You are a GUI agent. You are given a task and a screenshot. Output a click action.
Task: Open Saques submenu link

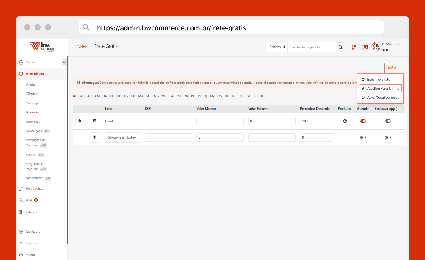[31, 155]
